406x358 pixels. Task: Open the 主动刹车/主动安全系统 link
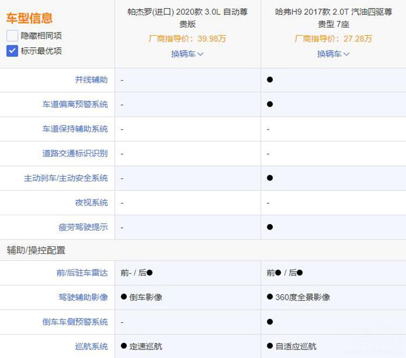click(x=66, y=178)
